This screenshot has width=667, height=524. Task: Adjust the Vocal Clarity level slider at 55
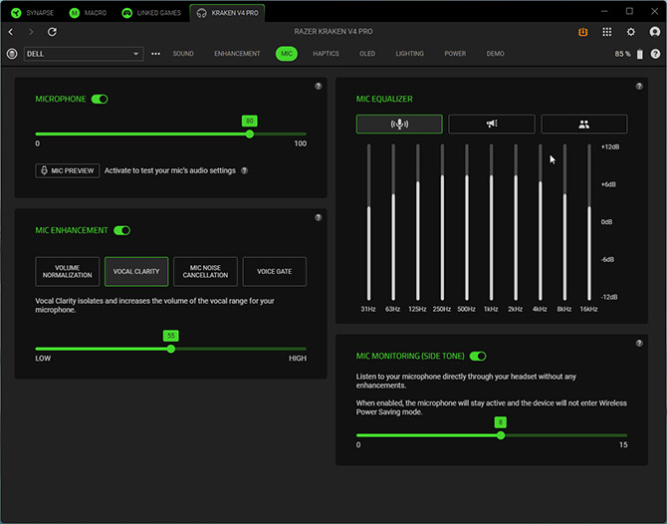pyautogui.click(x=171, y=349)
